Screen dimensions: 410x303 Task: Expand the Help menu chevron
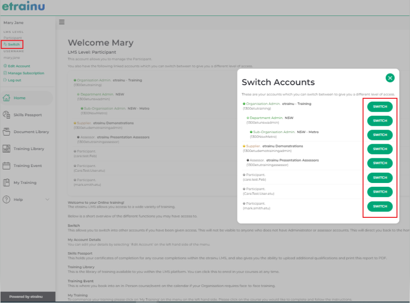point(47,199)
